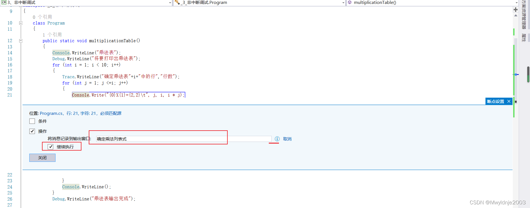The height and width of the screenshot is (208, 530).
Task: Enable the 条件 (conditions) checkbox
Action: [x=32, y=121]
